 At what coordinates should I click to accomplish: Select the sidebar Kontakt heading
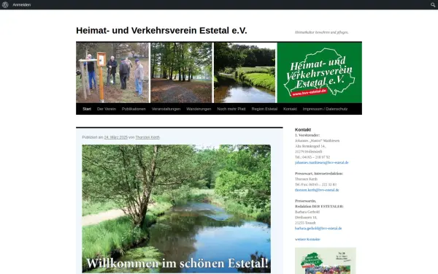(303, 130)
